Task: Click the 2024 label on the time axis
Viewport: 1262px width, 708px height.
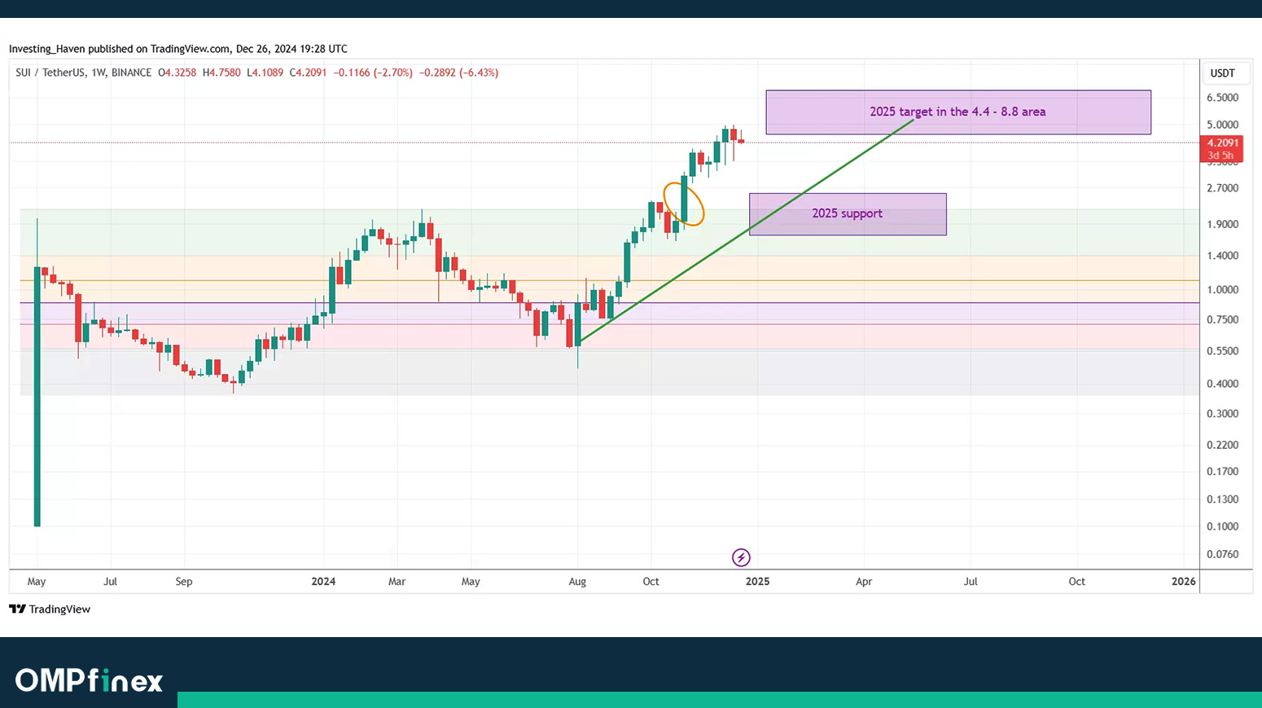Action: 323,582
